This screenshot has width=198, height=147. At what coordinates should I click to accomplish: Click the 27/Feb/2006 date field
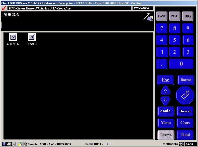143,8
